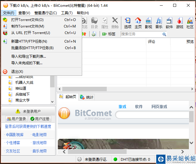Click task list horizontal scrollbar left arrow

coord(60,89)
